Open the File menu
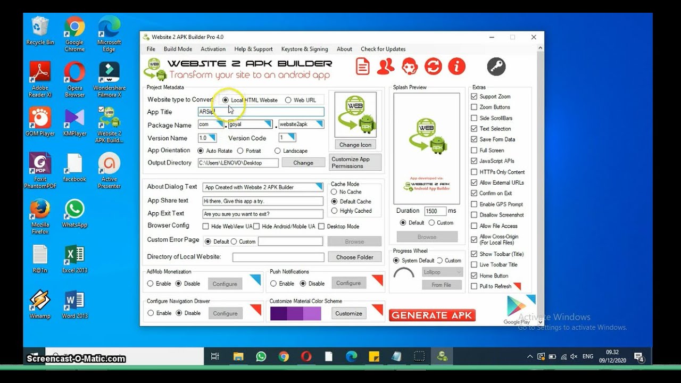The width and height of the screenshot is (681, 383). click(151, 49)
